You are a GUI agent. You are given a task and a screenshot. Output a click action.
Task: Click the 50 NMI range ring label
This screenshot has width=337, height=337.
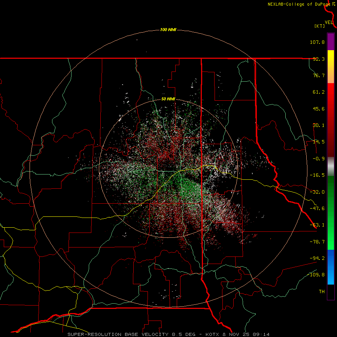click(168, 99)
